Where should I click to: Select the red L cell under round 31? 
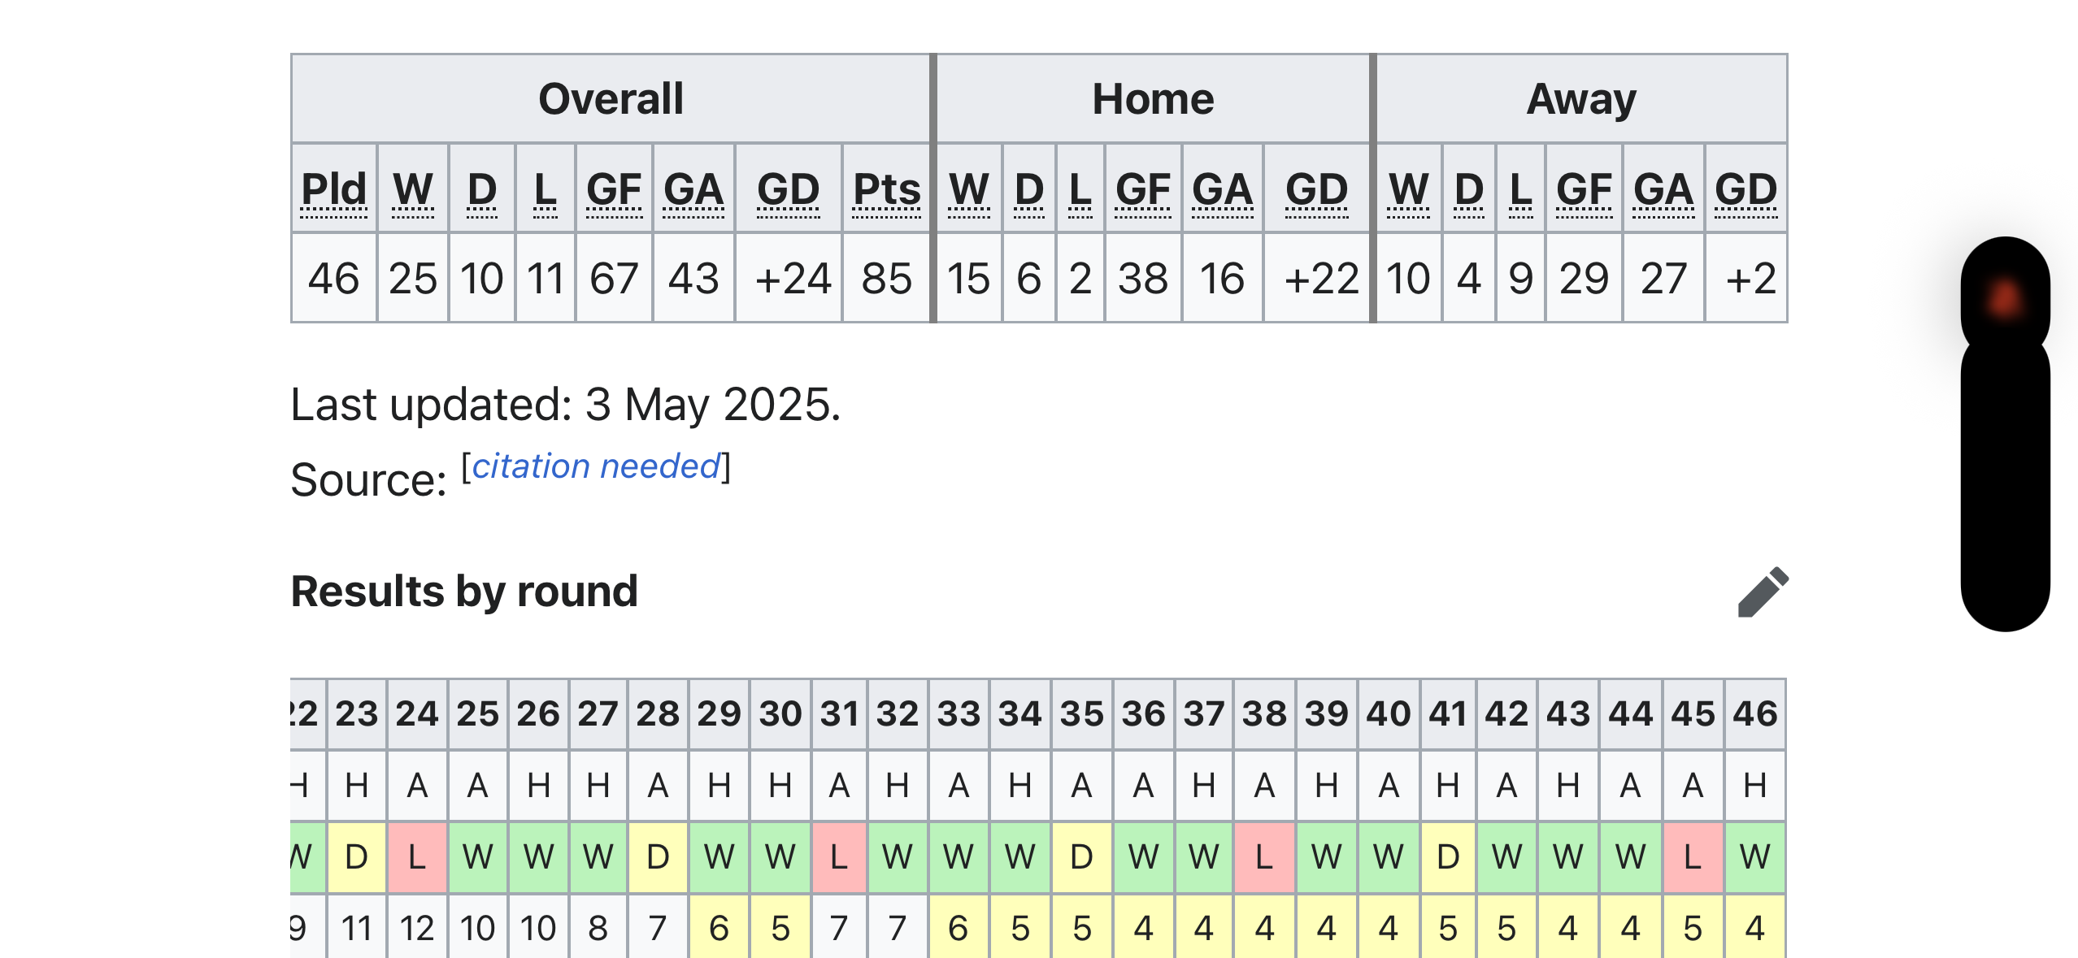[839, 857]
